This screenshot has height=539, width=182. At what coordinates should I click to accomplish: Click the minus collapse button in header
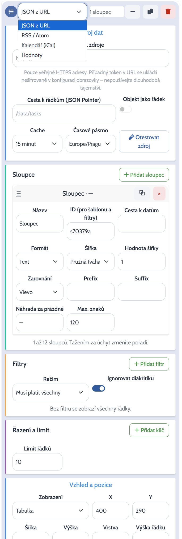133,12
